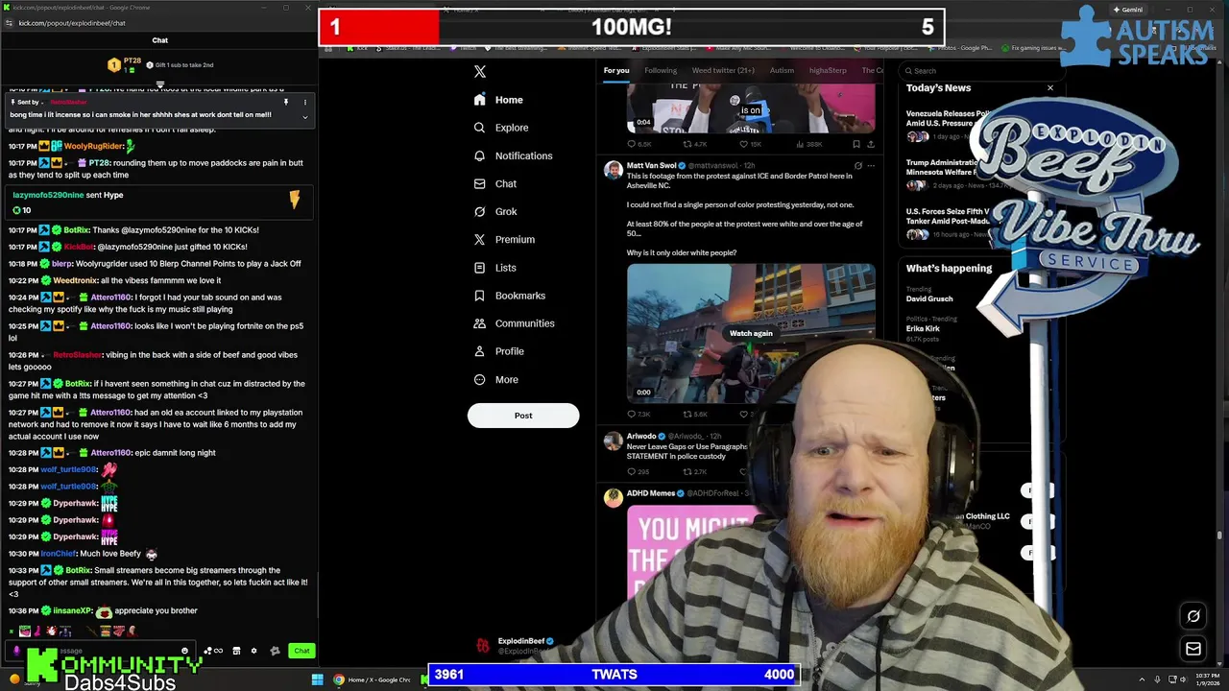
Task: Click the green Chat send button in Kick
Action: [301, 651]
